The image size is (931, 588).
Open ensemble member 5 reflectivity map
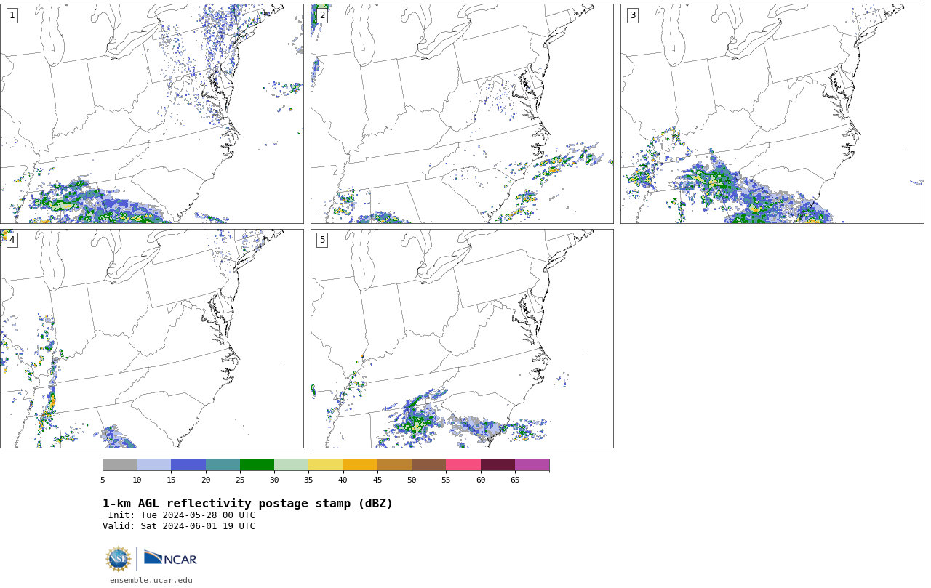462,339
